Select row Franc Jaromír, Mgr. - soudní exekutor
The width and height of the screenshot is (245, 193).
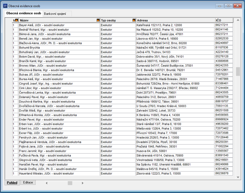tap(123, 151)
